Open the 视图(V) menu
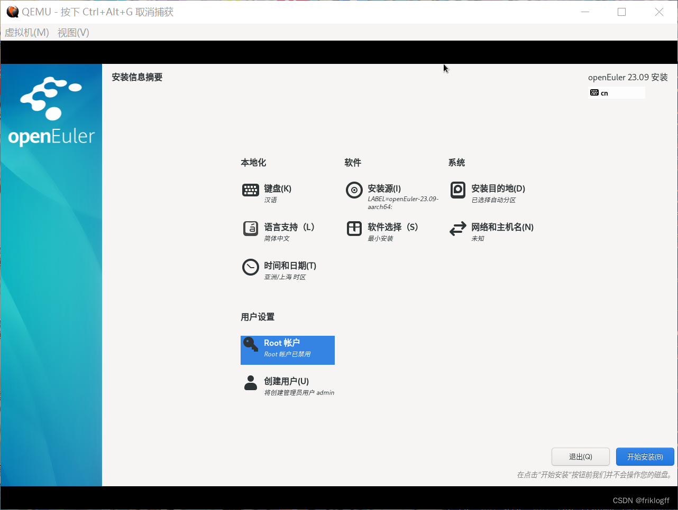Viewport: 678px width, 510px height. 74,33
